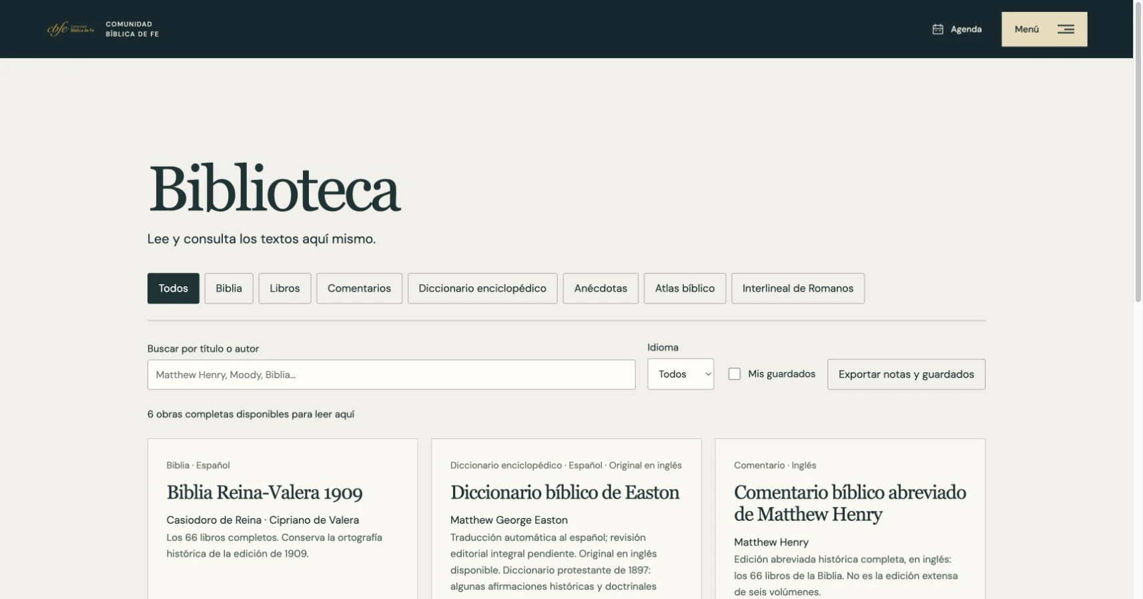Screen dimensions: 1143x599
Task: Open the Idioma dropdown
Action: [681, 374]
